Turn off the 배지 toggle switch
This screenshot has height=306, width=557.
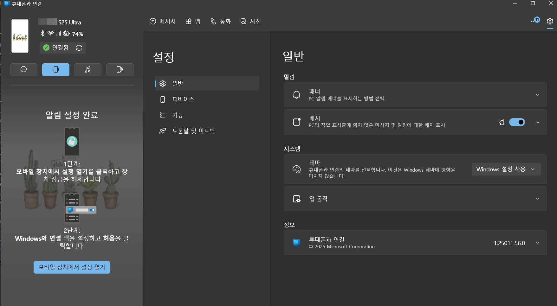[x=517, y=122]
